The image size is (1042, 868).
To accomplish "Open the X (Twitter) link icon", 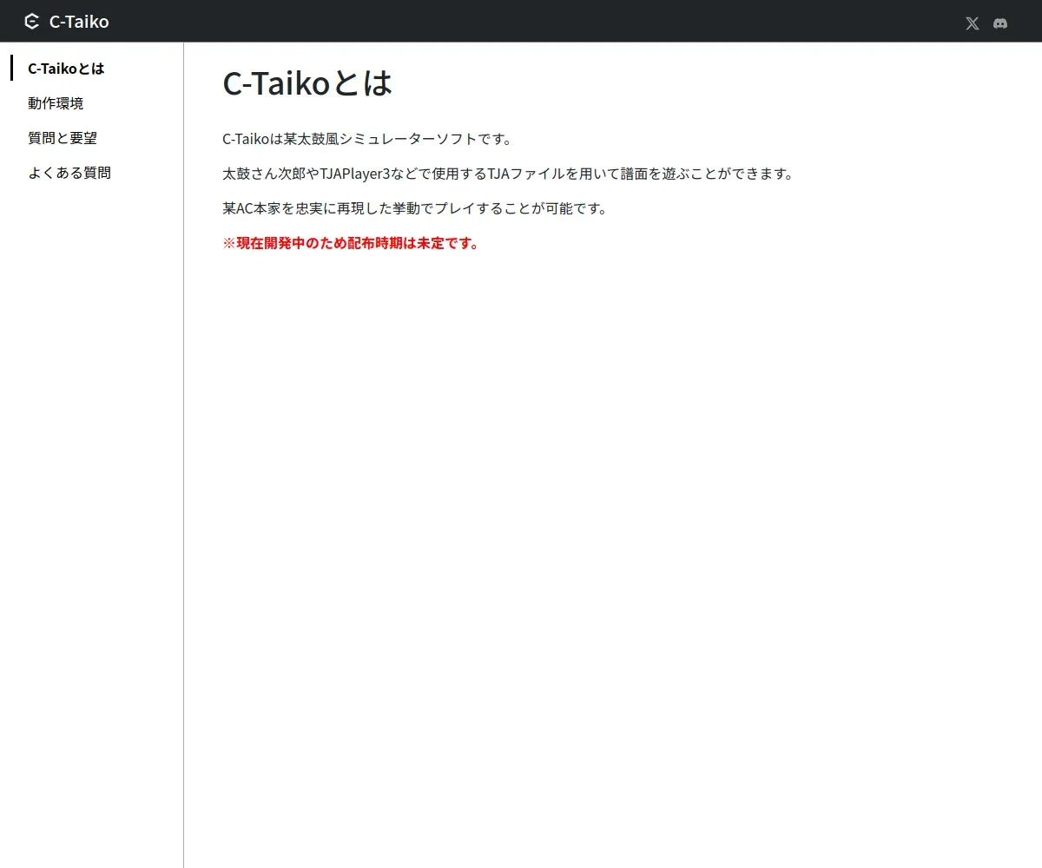I will tap(973, 23).
